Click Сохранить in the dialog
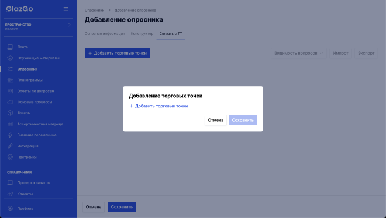This screenshot has width=386, height=218. [243, 120]
